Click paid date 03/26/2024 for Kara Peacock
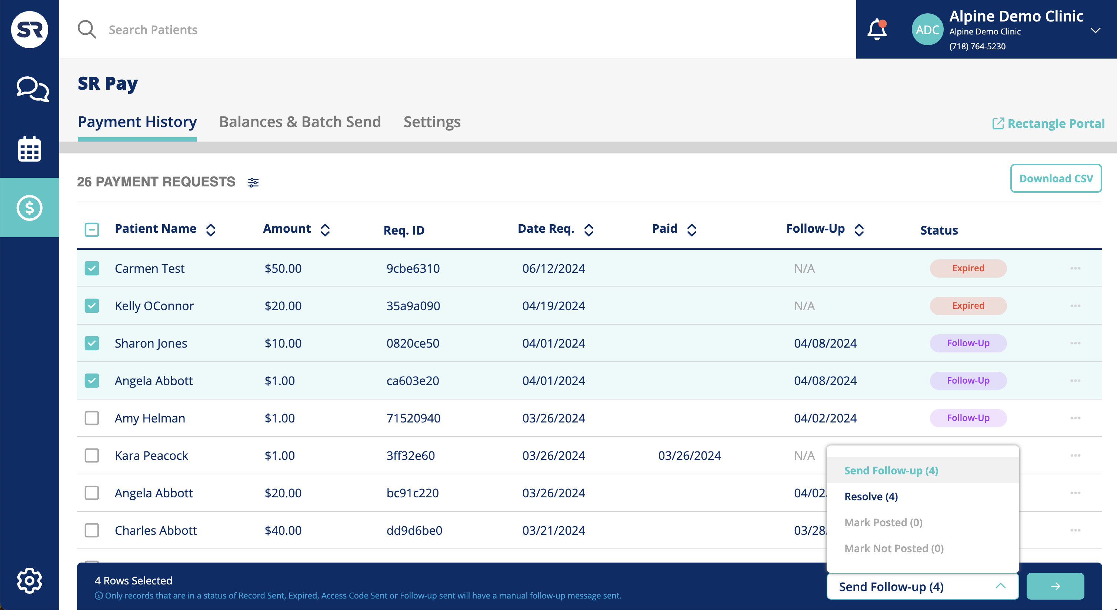Image resolution: width=1117 pixels, height=610 pixels. pyautogui.click(x=690, y=455)
